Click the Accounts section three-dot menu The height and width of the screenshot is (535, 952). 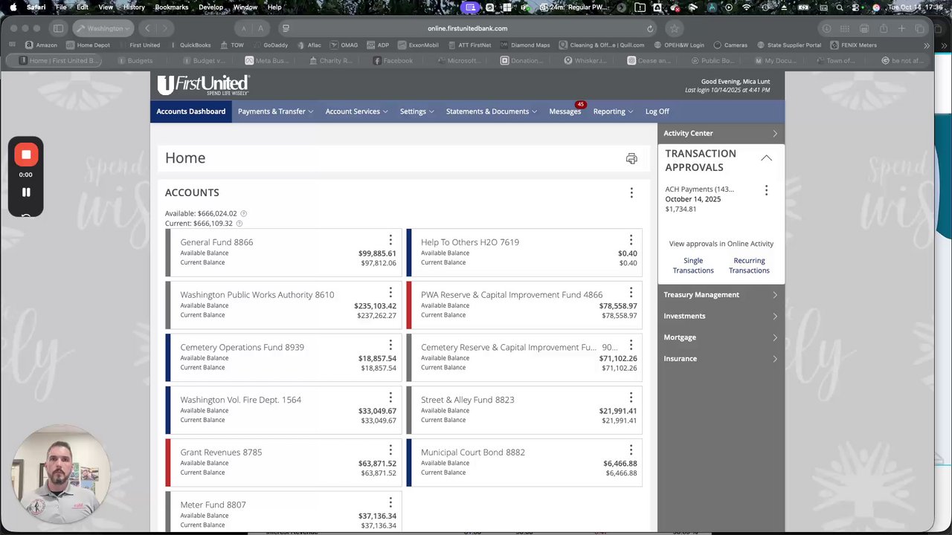click(631, 192)
